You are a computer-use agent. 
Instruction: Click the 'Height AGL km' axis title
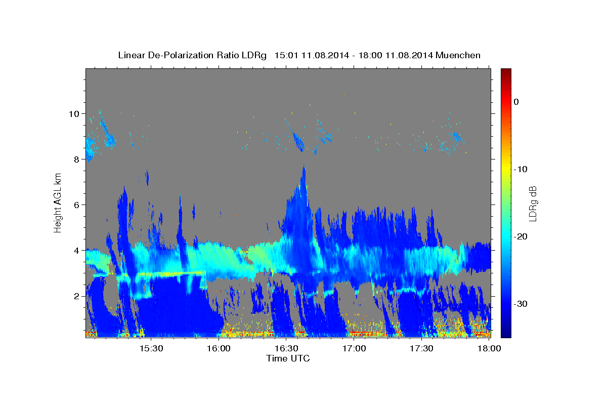(x=58, y=202)
